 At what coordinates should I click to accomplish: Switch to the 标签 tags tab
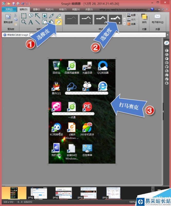click(x=63, y=10)
